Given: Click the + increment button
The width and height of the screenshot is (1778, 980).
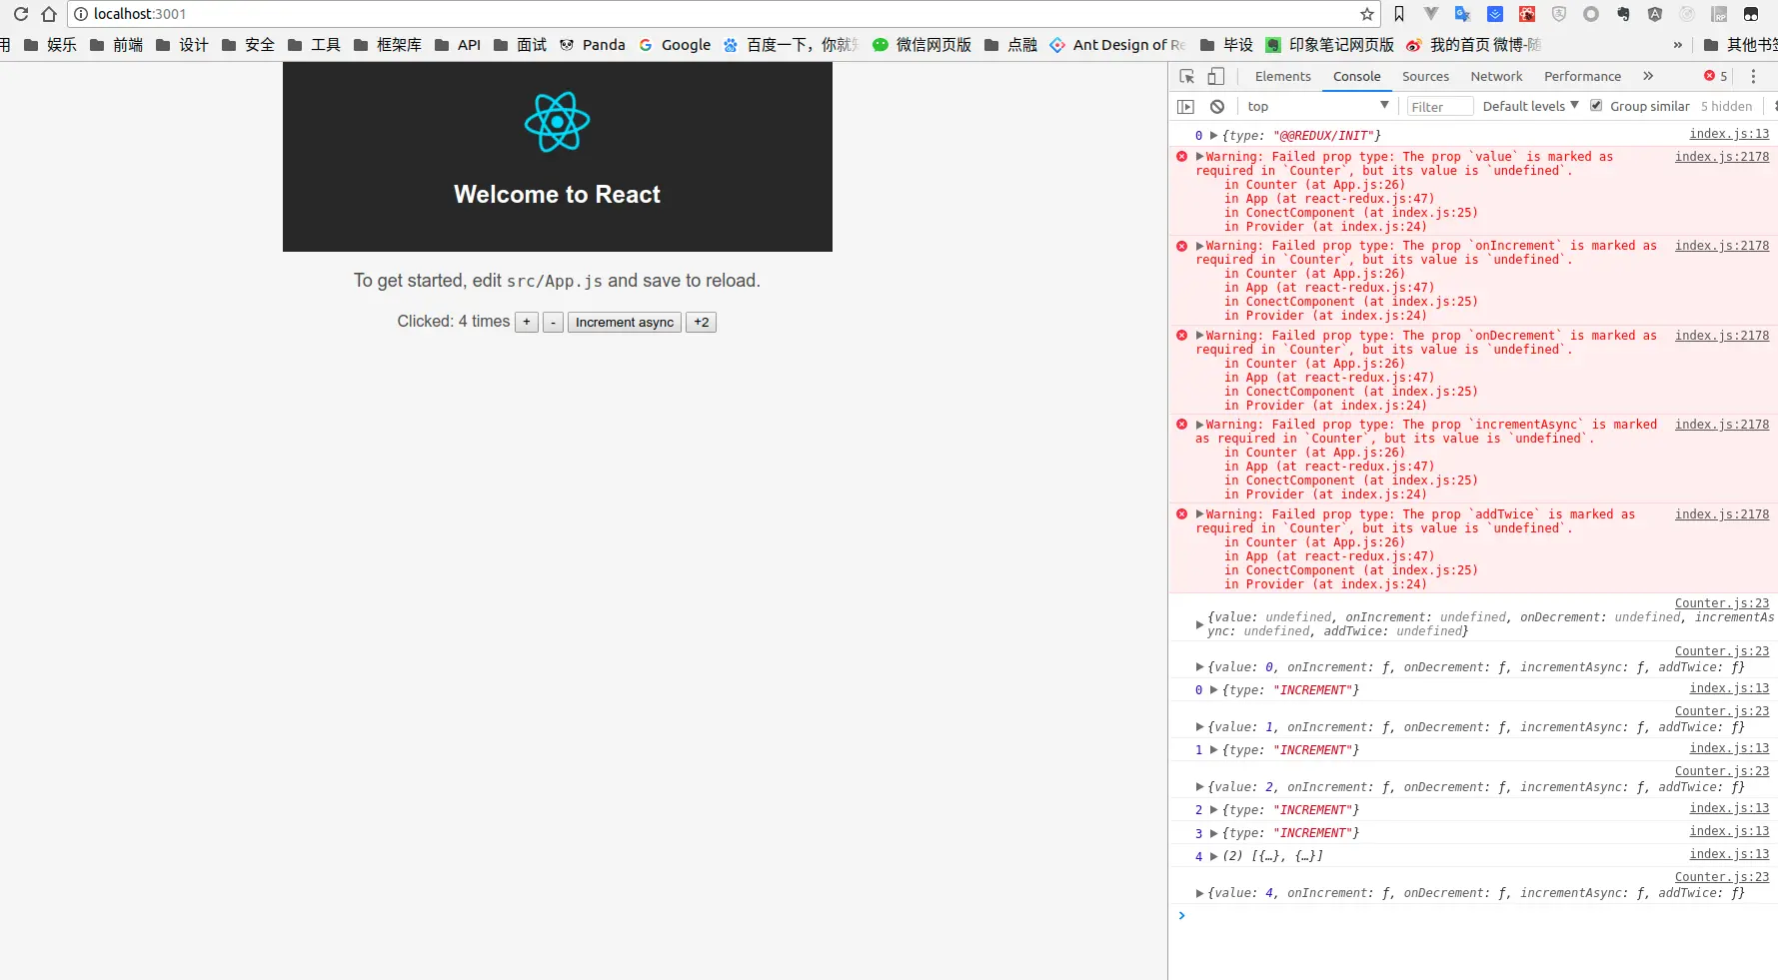Looking at the screenshot, I should (x=527, y=322).
